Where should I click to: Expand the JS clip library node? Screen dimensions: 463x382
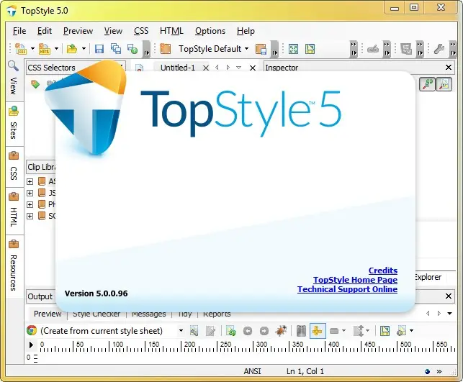(30, 193)
